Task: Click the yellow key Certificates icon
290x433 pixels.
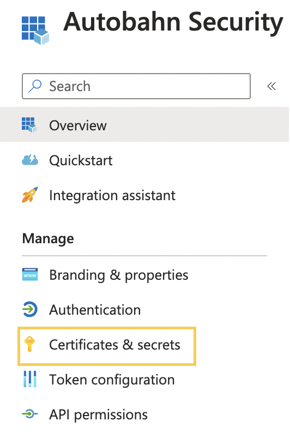Action: click(x=29, y=344)
